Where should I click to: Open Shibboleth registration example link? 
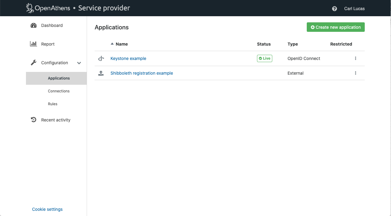pyautogui.click(x=142, y=73)
